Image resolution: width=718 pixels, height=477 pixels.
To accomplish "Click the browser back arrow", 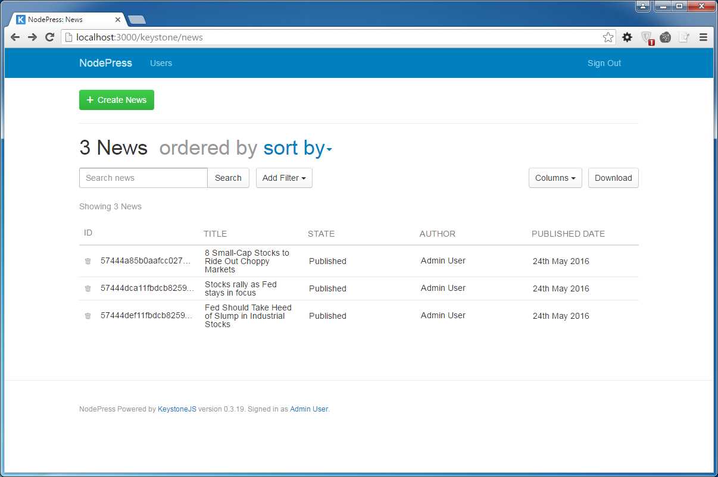I will point(15,37).
